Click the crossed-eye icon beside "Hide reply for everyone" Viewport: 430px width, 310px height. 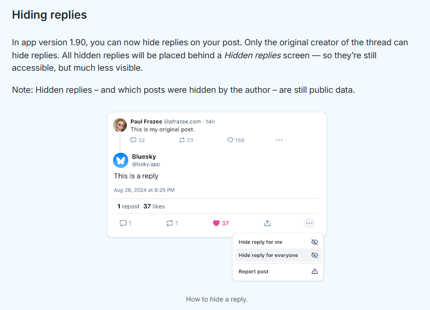click(x=315, y=255)
